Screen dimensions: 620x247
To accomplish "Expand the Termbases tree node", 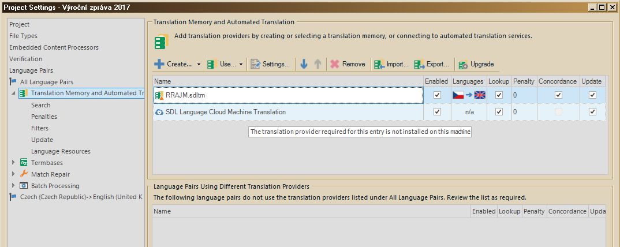I will pyautogui.click(x=13, y=163).
